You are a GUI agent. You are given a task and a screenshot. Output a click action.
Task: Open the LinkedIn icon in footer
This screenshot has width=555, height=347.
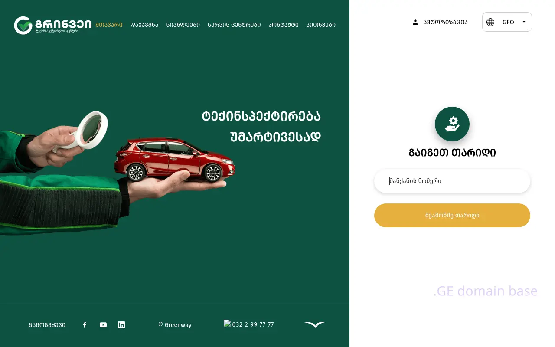pyautogui.click(x=121, y=325)
